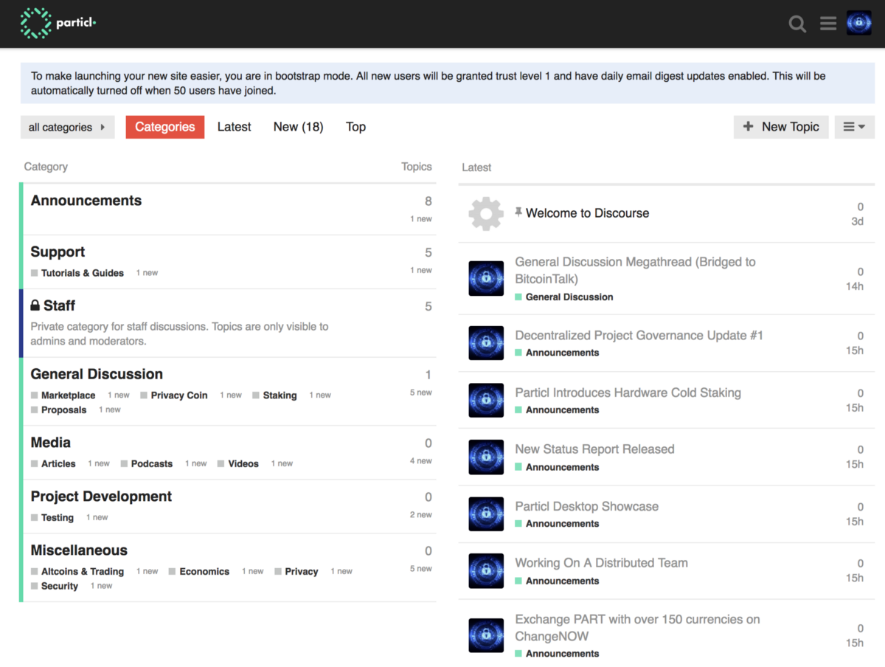Click the Particl logo in header

point(58,23)
